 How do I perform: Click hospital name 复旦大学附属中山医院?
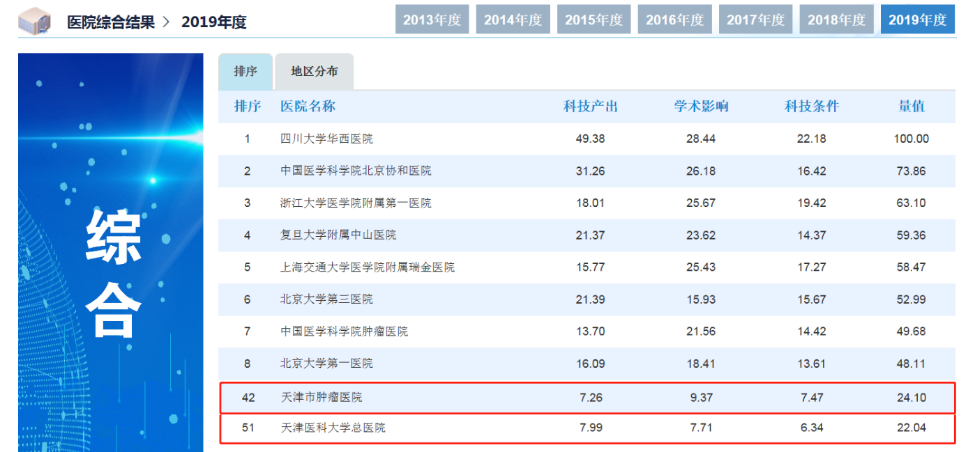coord(338,235)
